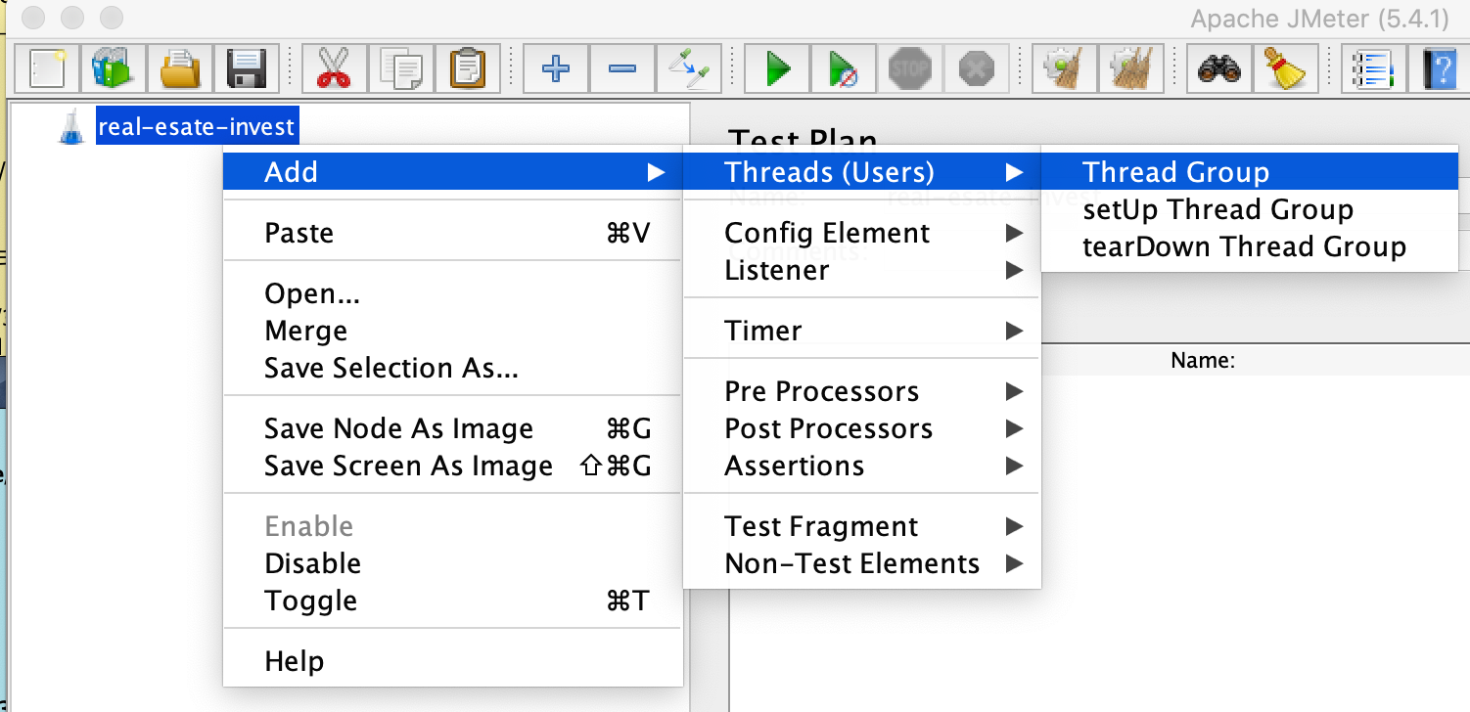The height and width of the screenshot is (712, 1470).
Task: Choose Open... from the context menu
Action: pos(453,293)
